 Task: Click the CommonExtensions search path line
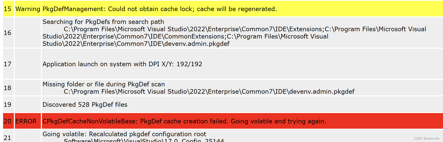185,37
